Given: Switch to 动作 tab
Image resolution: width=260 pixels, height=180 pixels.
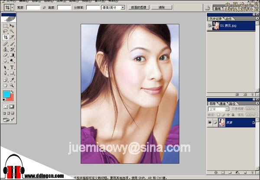Looking at the screenshot, I should [228, 19].
